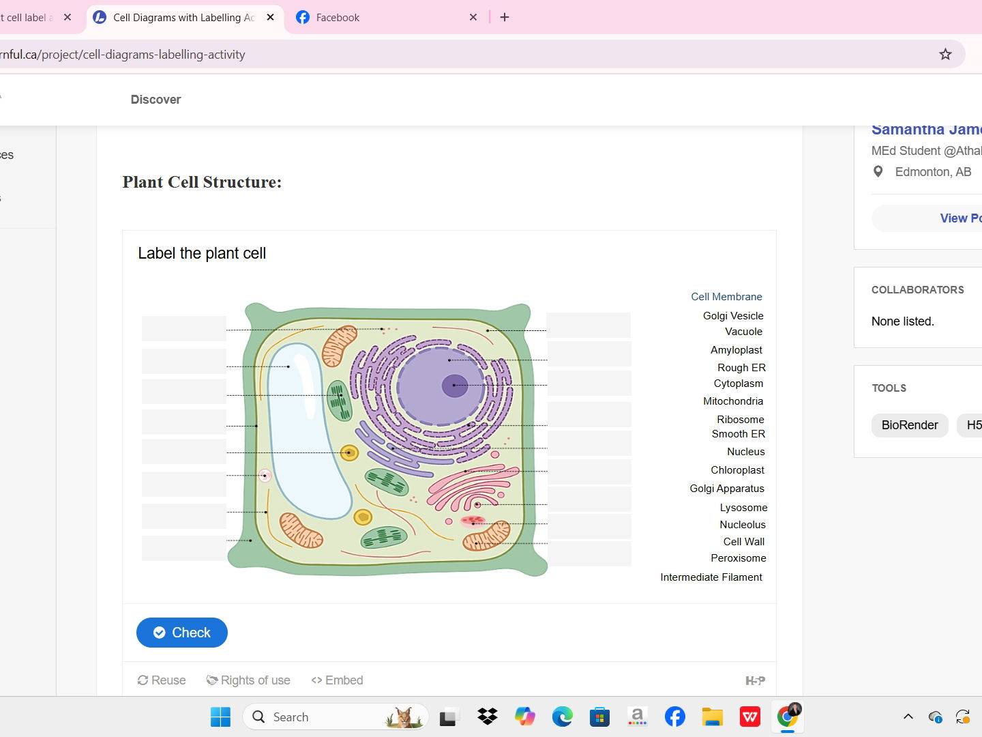Screen dimensions: 982x737
Task: Open a new tab with the plus button
Action: 505,17
